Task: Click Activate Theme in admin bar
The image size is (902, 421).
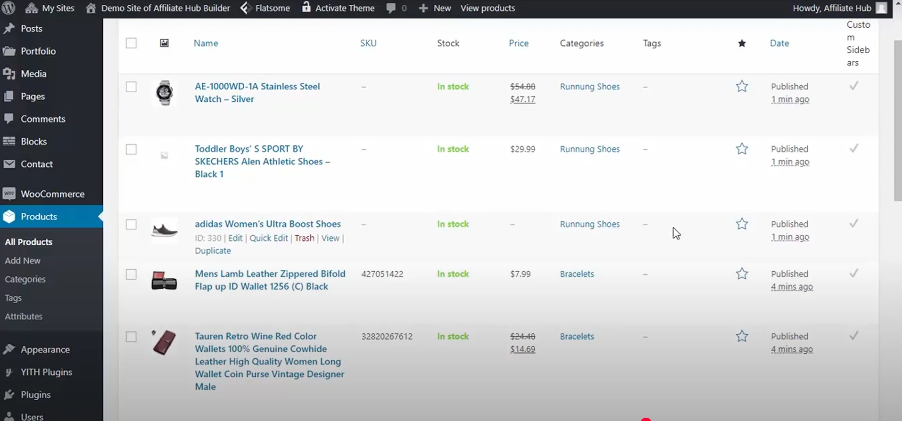Action: 338,8
